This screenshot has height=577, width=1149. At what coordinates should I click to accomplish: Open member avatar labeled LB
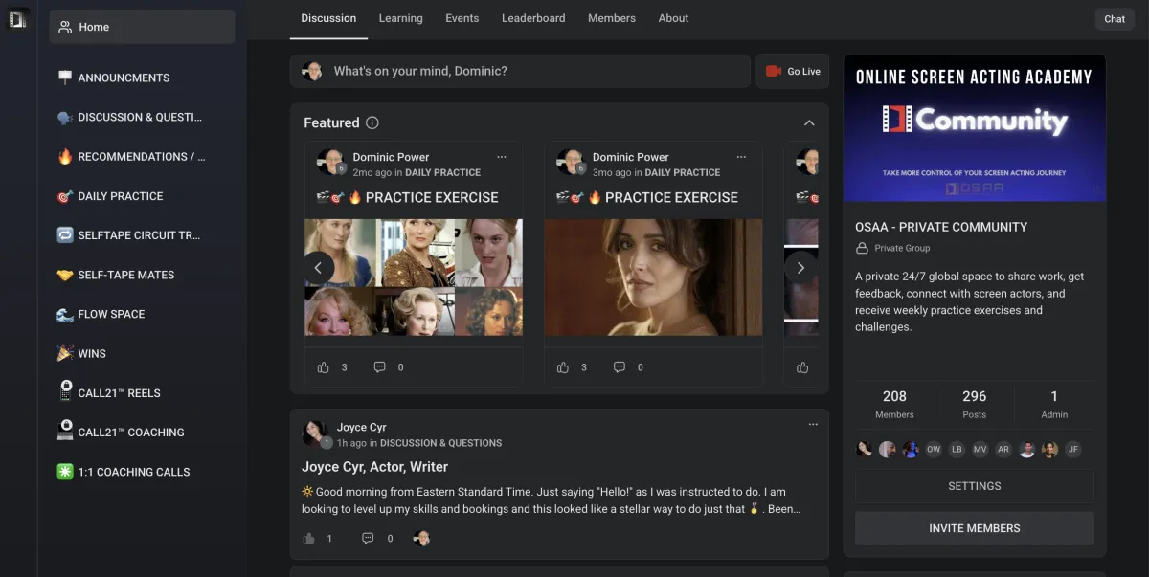tap(957, 450)
